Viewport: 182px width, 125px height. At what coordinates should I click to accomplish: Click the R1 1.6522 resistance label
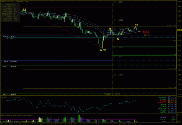(x=119, y=20)
